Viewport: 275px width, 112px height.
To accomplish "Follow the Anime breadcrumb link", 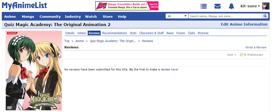I will (x=80, y=41).
